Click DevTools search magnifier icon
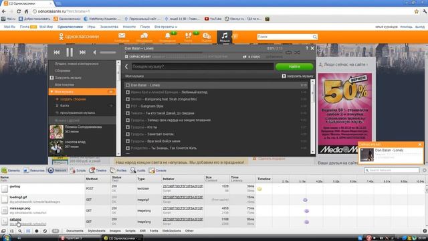The image size is (428, 241). (20, 231)
